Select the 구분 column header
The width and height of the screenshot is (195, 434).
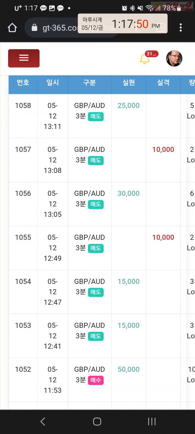pyautogui.click(x=89, y=83)
